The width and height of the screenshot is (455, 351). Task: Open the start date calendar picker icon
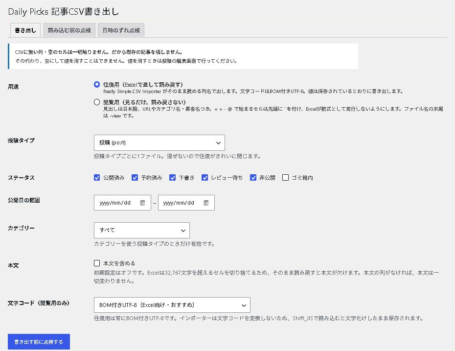pos(142,203)
